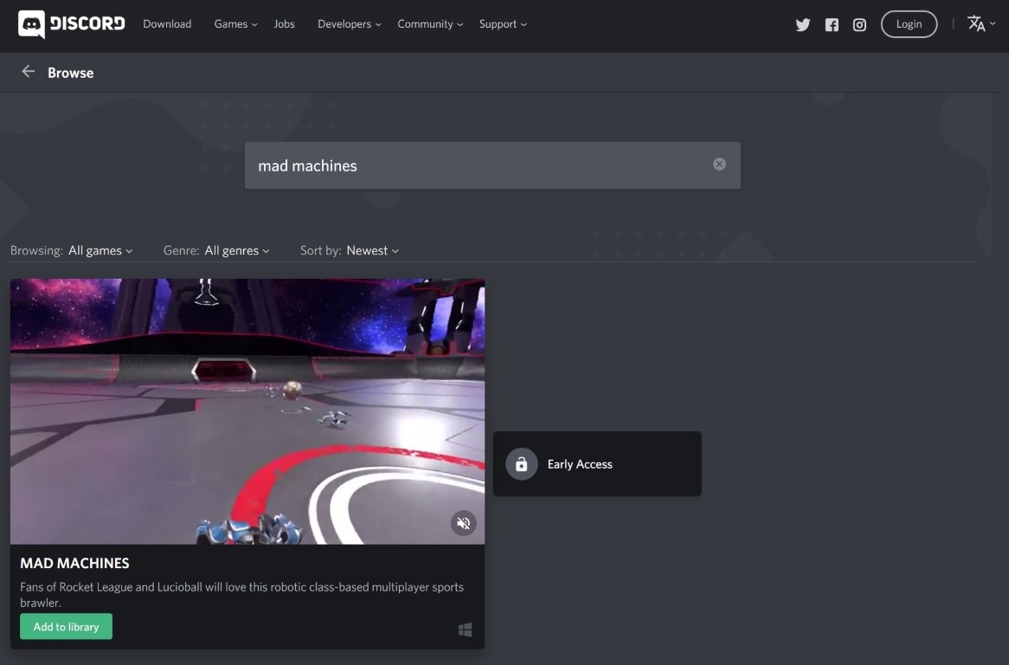1009x665 pixels.
Task: Open Discord's Facebook page
Action: [832, 24]
